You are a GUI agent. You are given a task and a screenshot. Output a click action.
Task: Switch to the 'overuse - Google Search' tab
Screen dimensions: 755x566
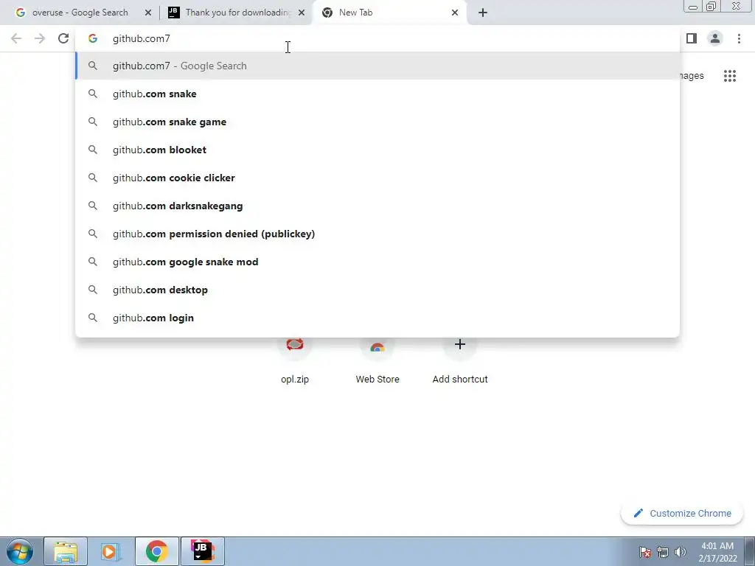point(80,13)
